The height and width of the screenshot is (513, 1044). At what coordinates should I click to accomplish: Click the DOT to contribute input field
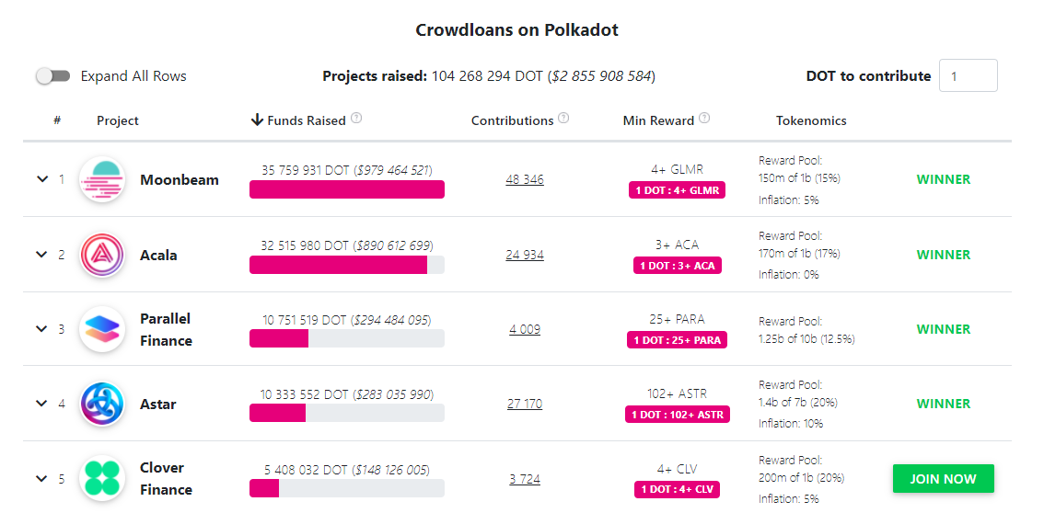pos(968,76)
